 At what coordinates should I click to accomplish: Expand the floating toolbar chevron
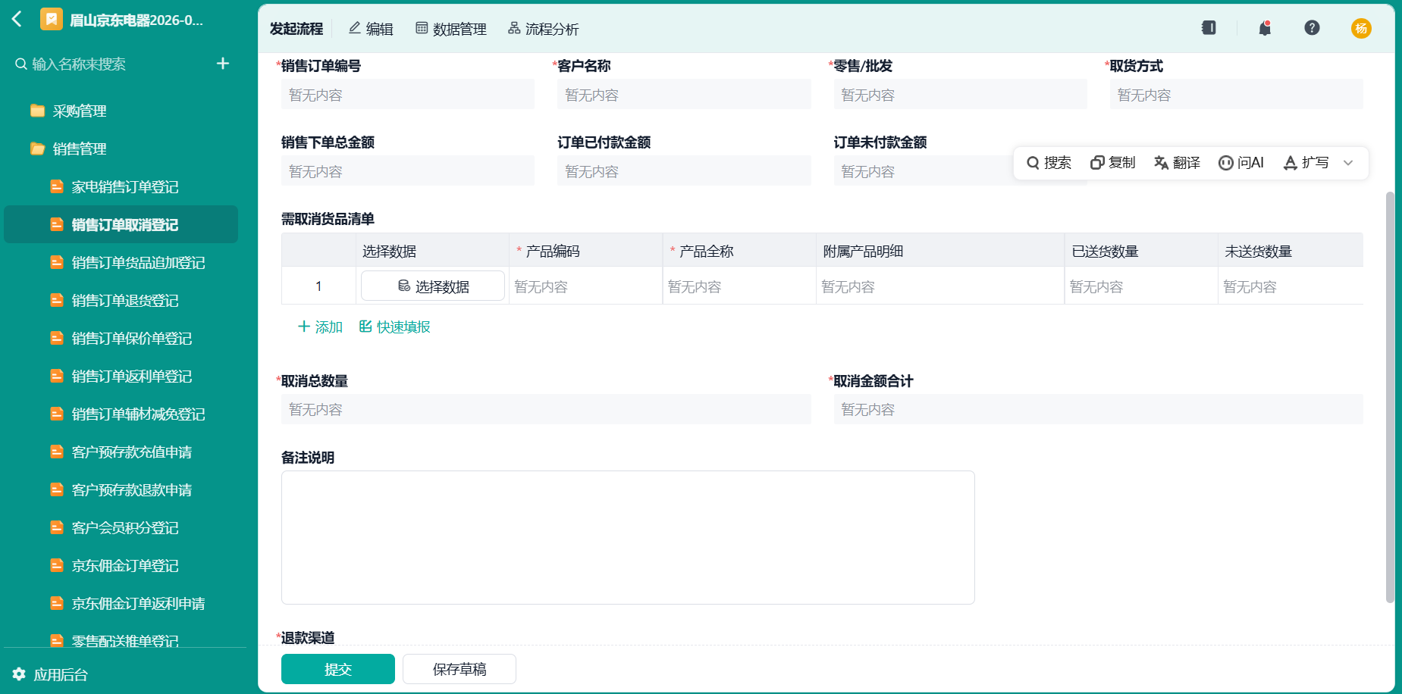point(1348,163)
